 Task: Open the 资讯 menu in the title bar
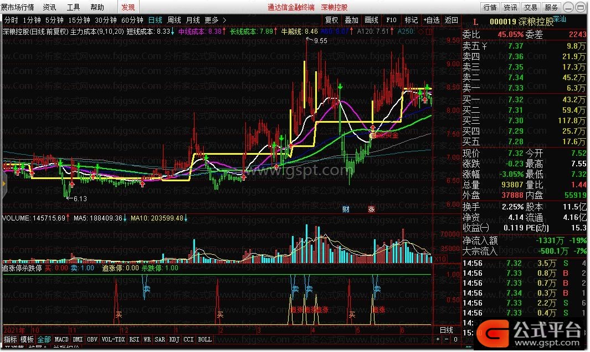click(49, 7)
